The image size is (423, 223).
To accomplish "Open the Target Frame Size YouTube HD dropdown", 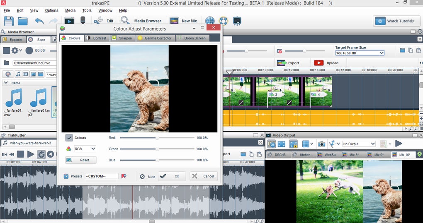I will (x=360, y=53).
